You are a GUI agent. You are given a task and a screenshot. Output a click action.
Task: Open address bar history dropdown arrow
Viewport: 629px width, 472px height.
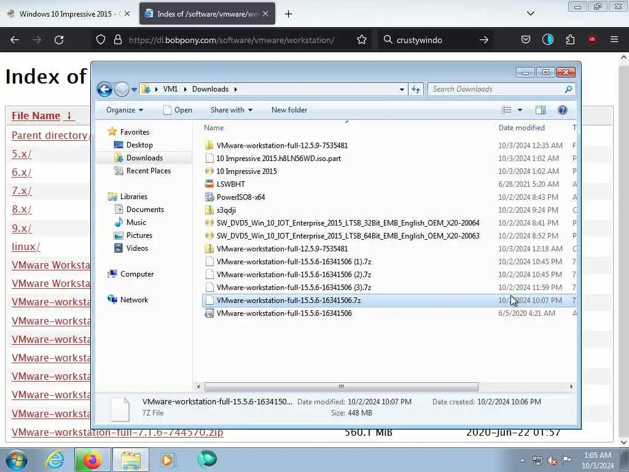click(x=402, y=90)
